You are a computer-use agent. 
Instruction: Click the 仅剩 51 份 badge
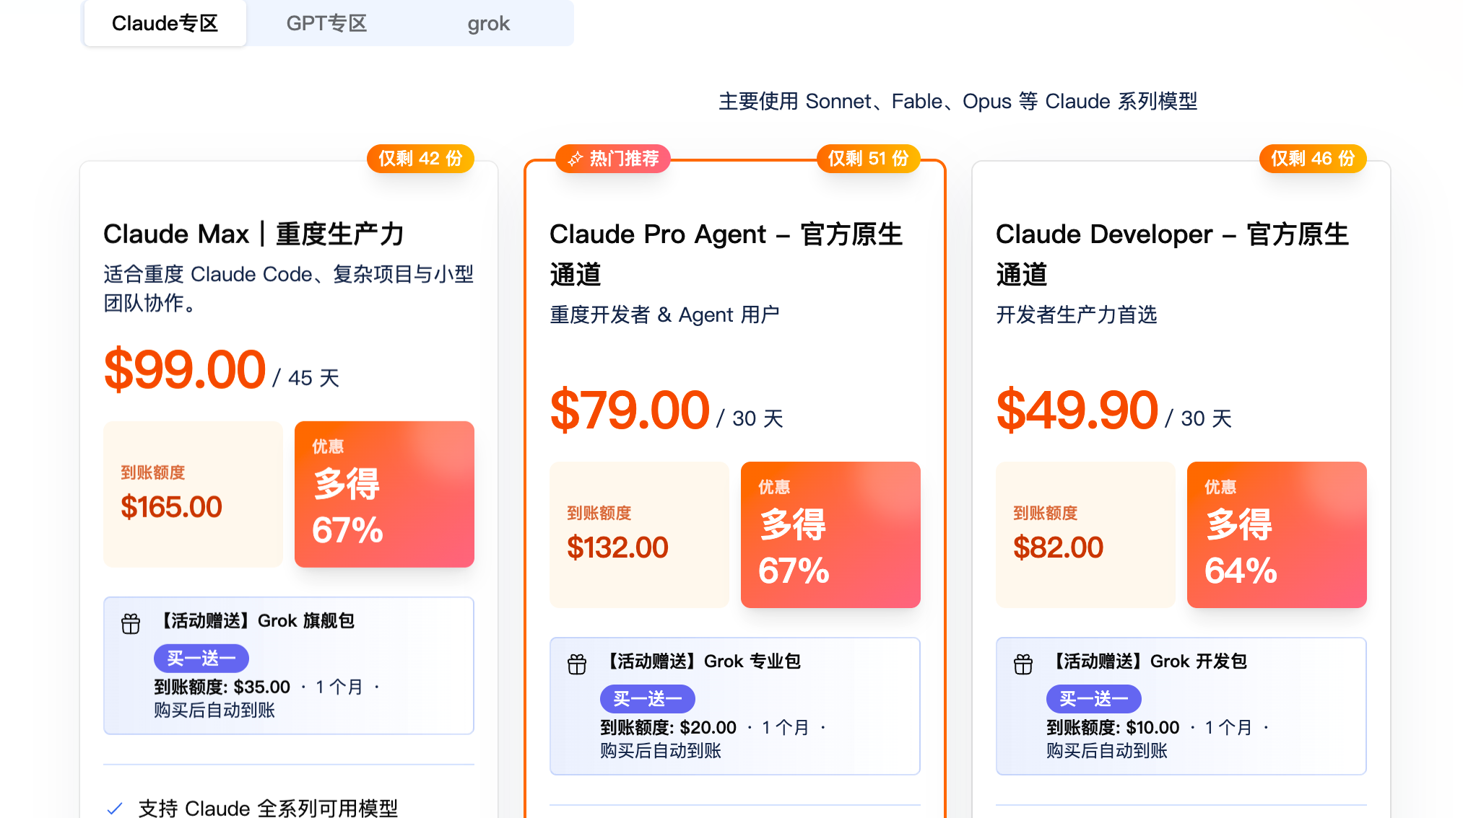[869, 159]
